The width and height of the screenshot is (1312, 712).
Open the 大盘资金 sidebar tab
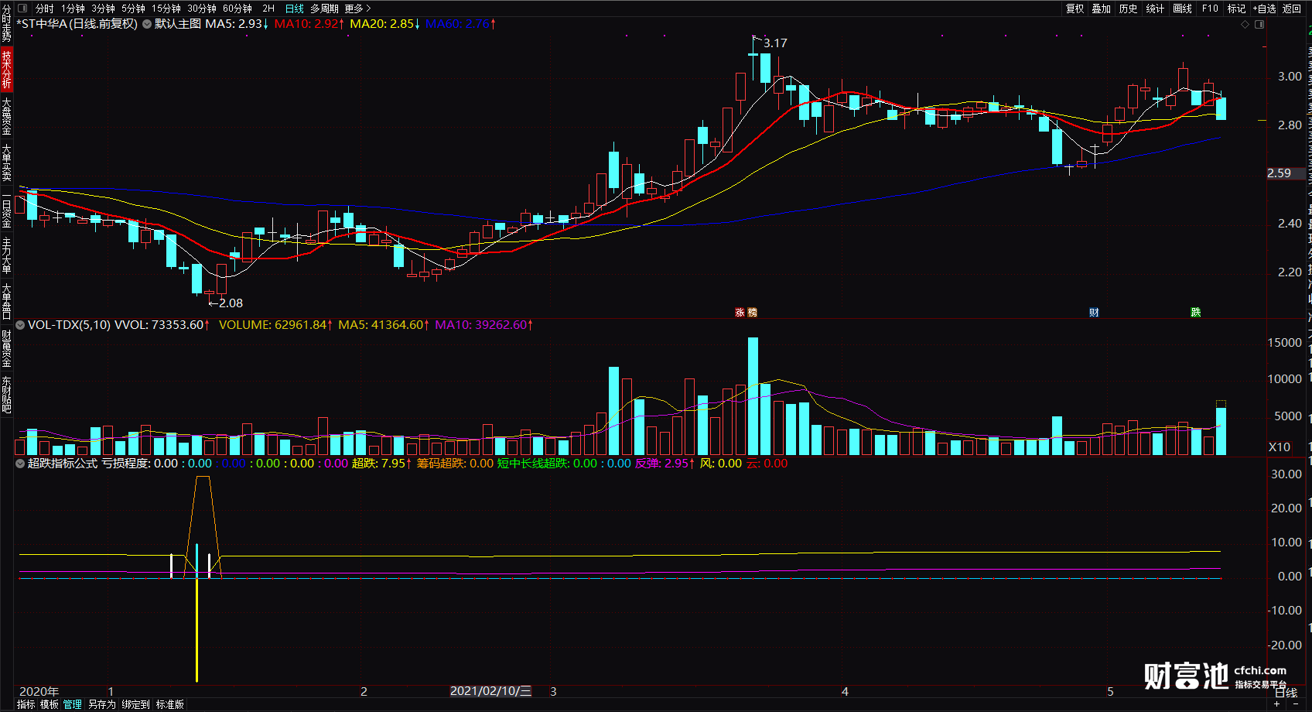click(x=6, y=116)
